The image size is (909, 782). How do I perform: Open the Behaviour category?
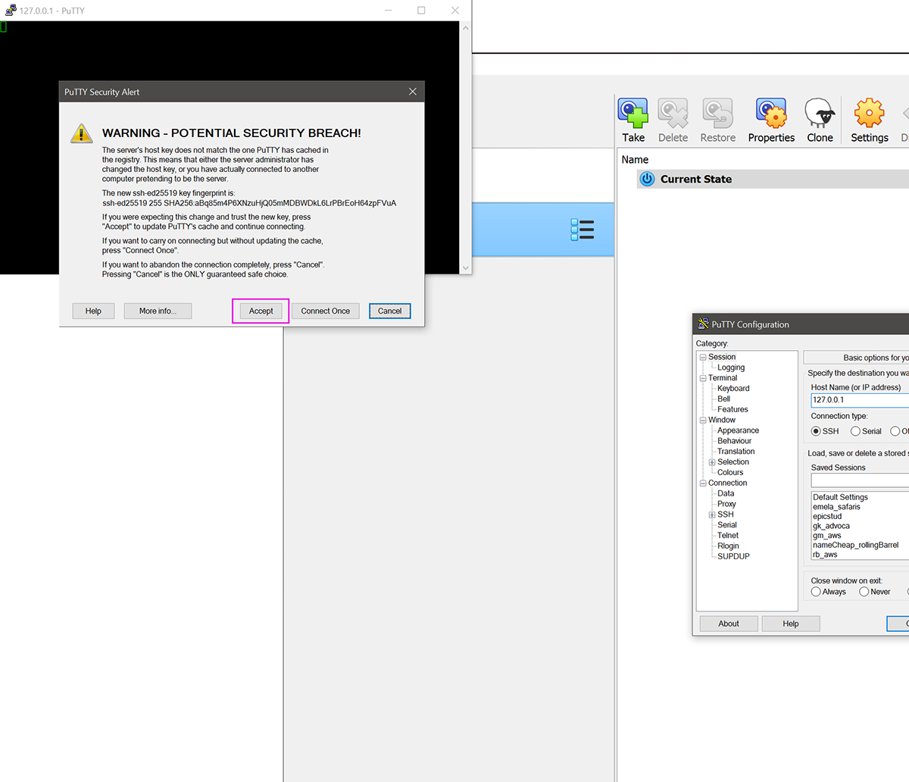click(x=735, y=441)
